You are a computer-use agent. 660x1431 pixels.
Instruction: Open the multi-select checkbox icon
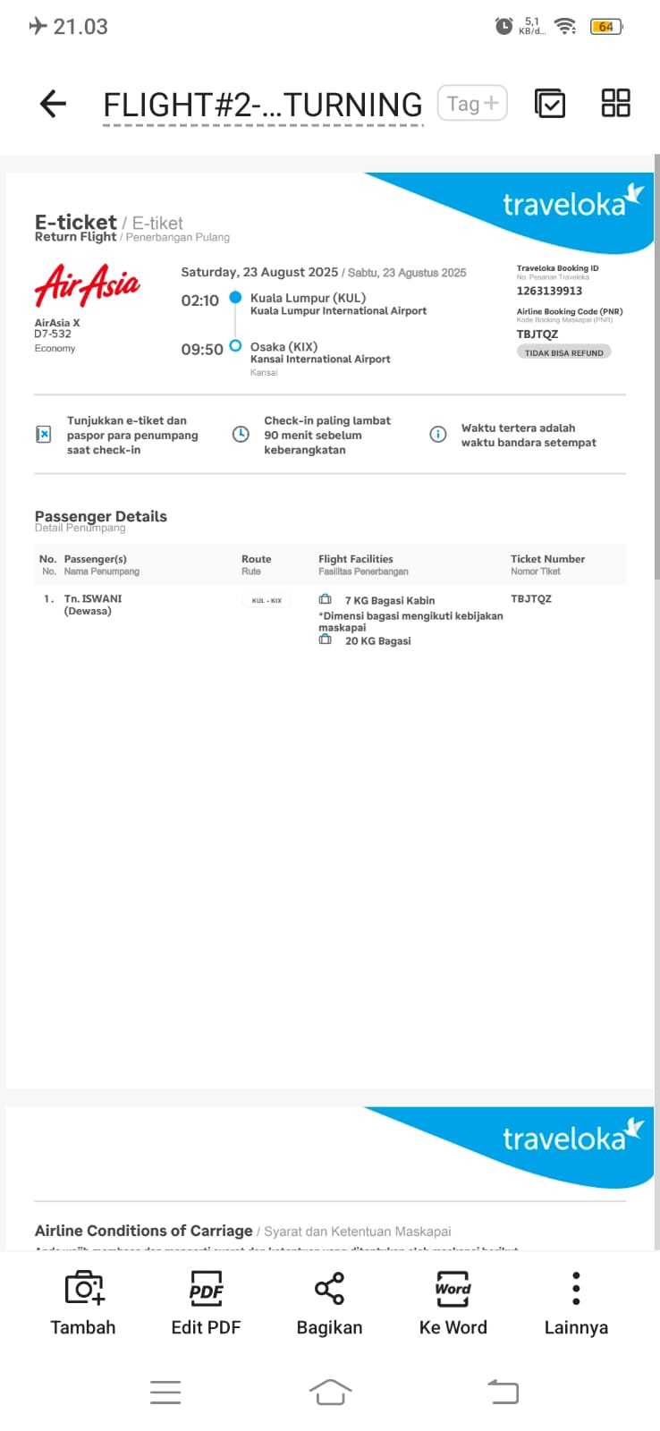tap(549, 104)
